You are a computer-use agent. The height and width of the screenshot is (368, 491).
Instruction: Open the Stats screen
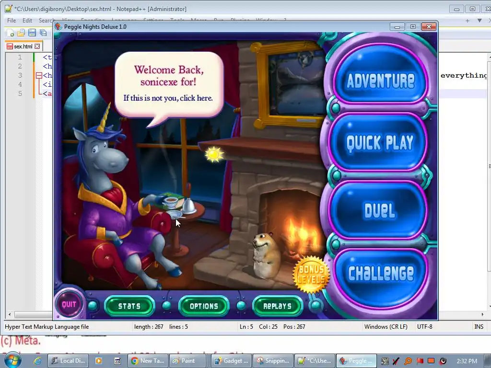(x=129, y=306)
